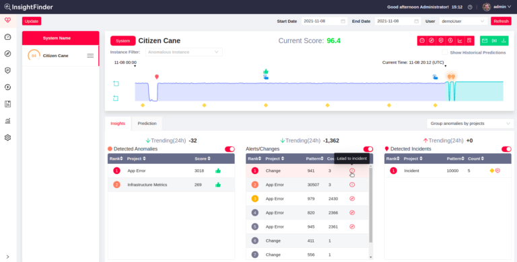
Task: Click the gauge icon in the red toolbar
Action: point(422,41)
